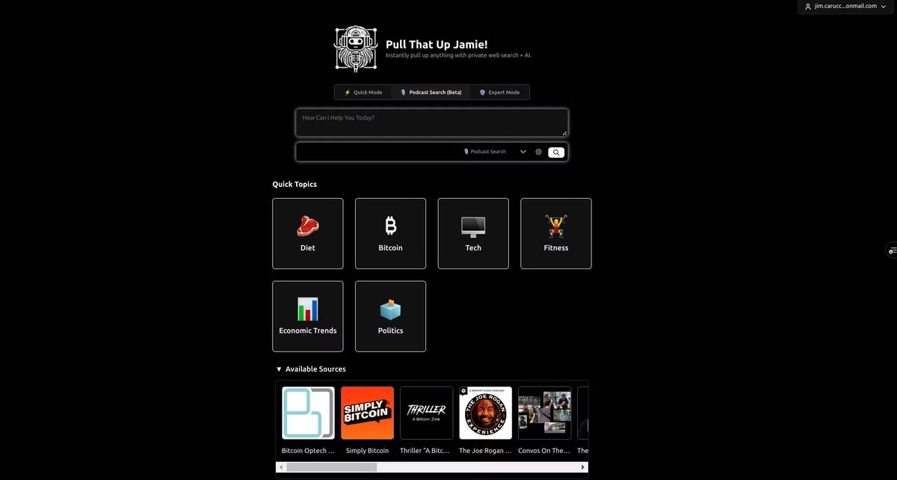Click the side panel key icon at right edge
Screen dimensions: 897x480
(x=892, y=250)
